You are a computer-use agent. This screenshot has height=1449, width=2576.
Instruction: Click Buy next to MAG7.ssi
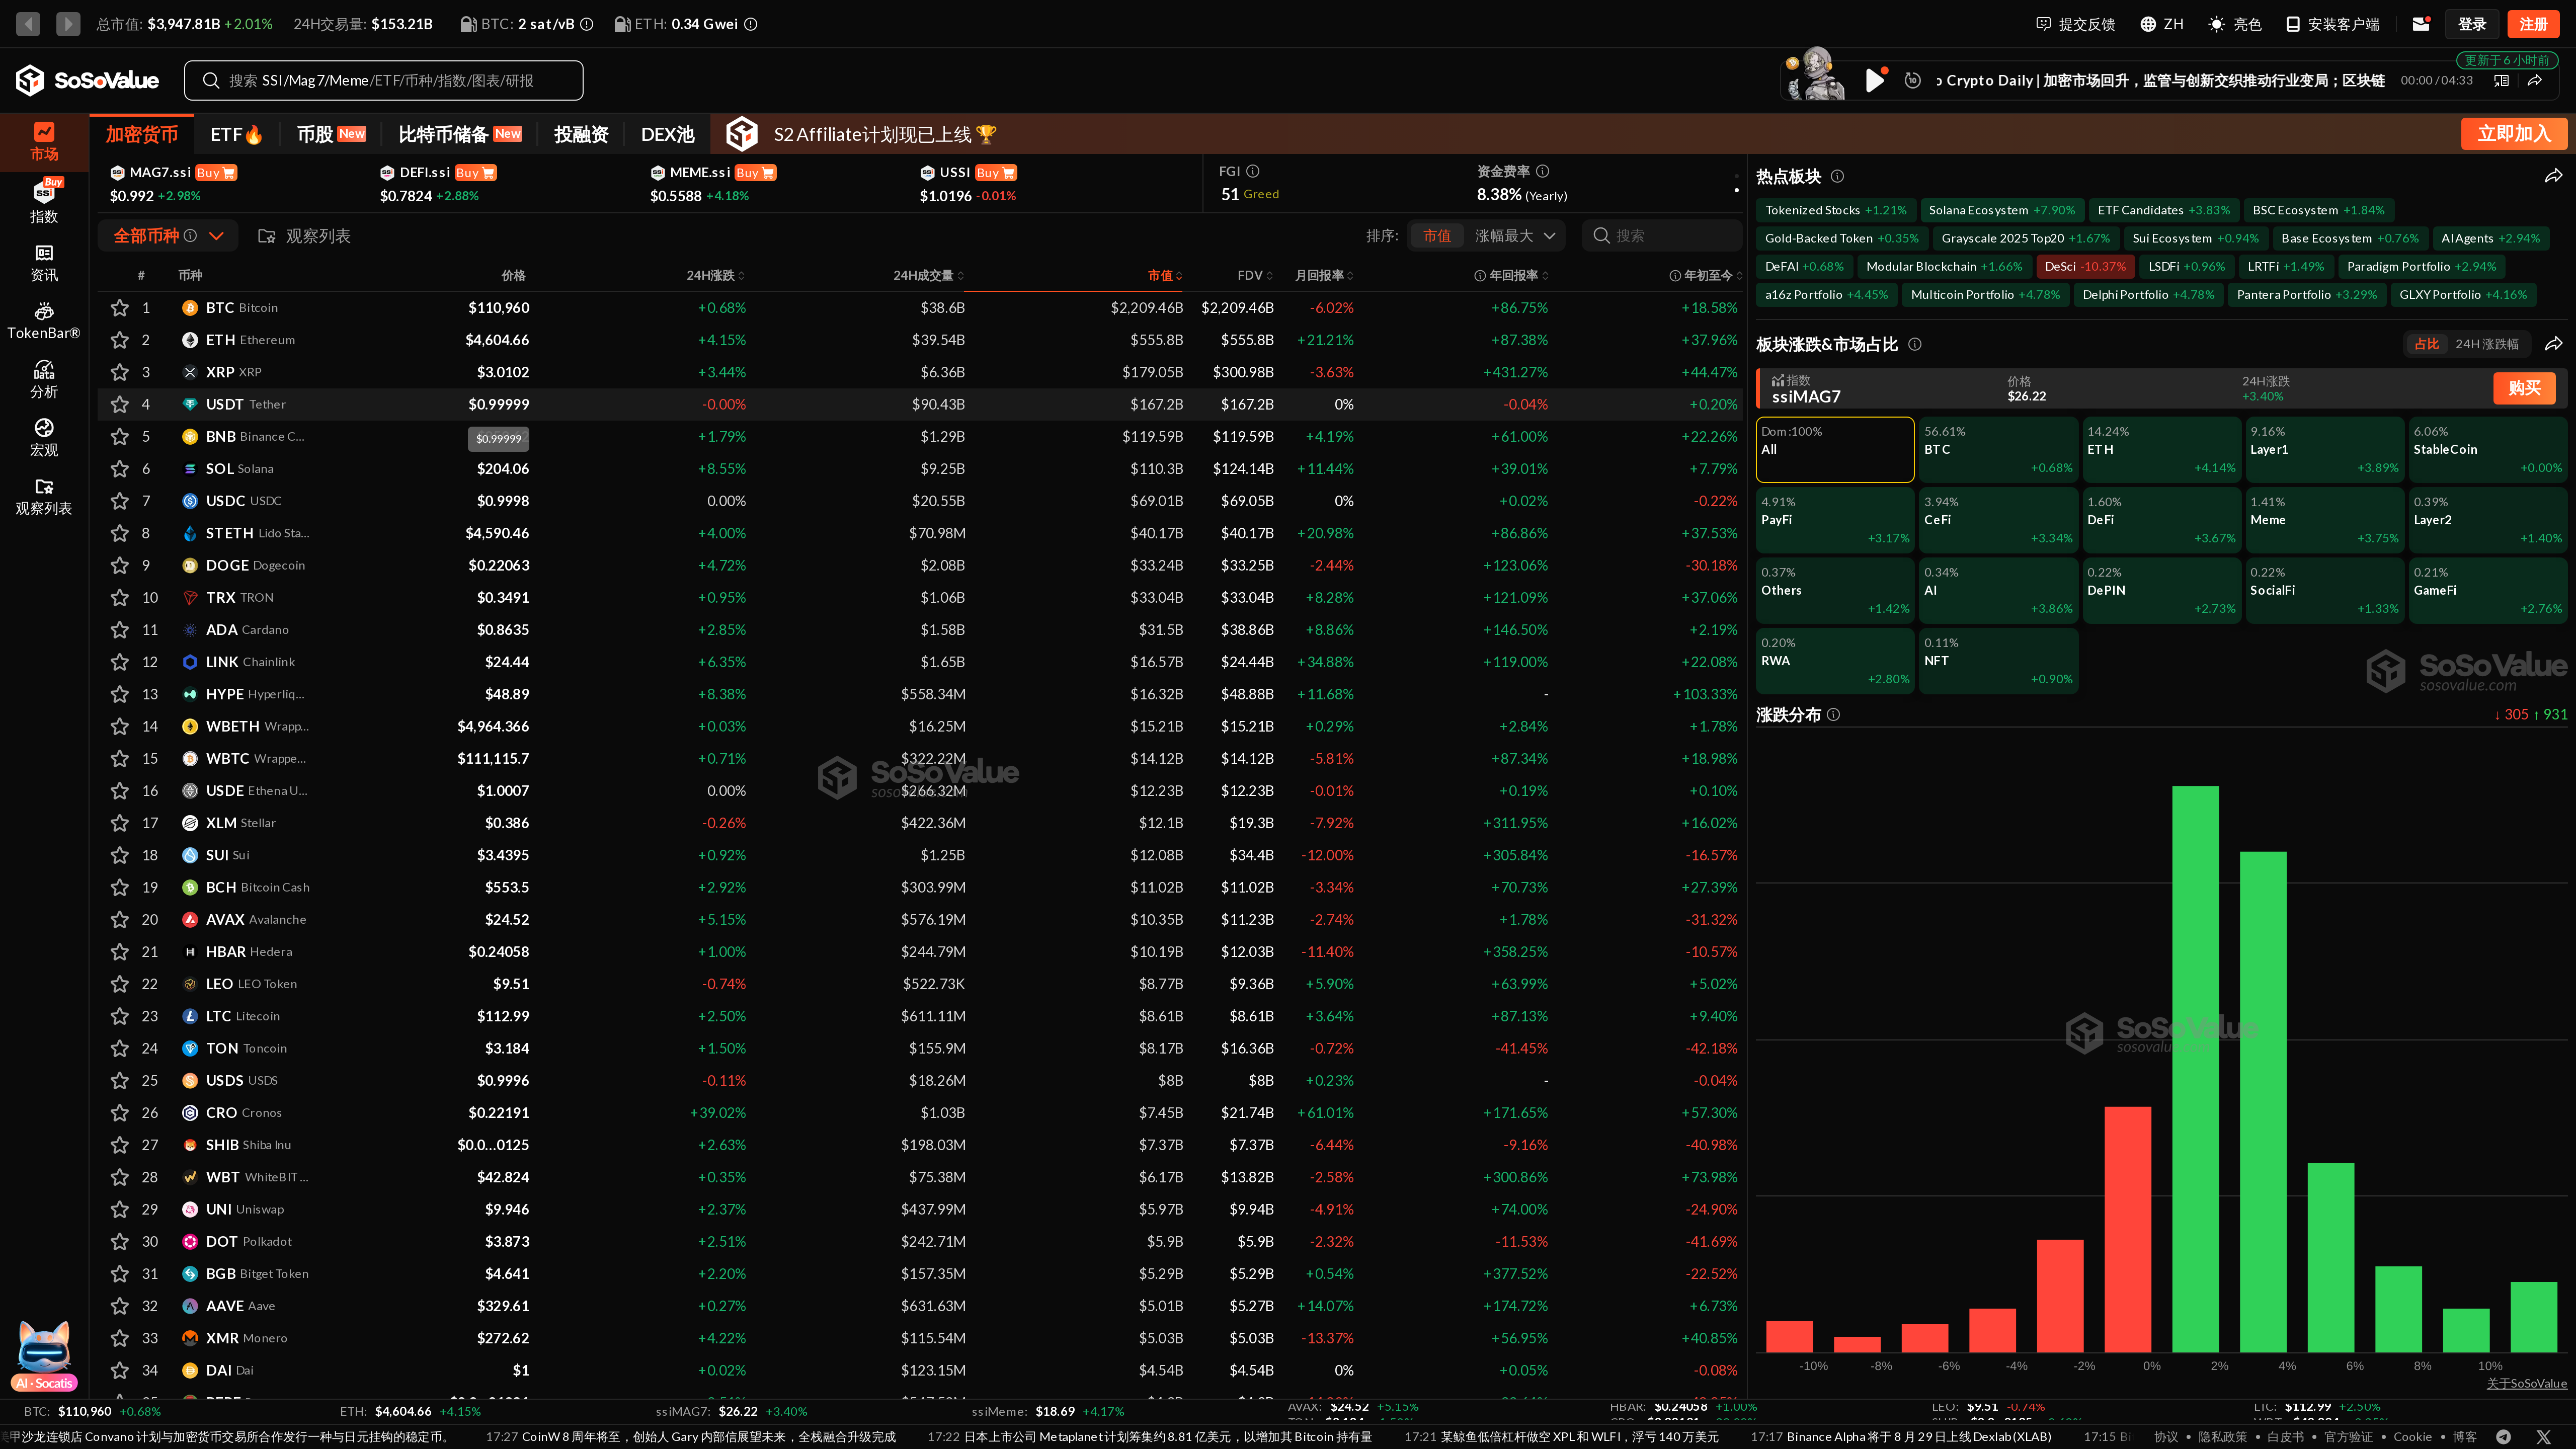pos(216,173)
